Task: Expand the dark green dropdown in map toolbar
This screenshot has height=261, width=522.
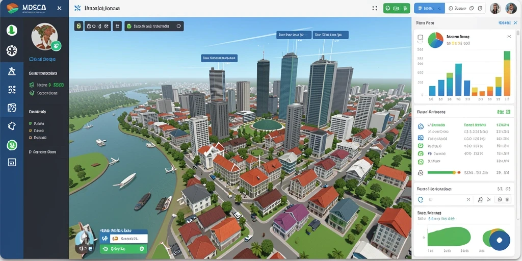Action: (154, 26)
